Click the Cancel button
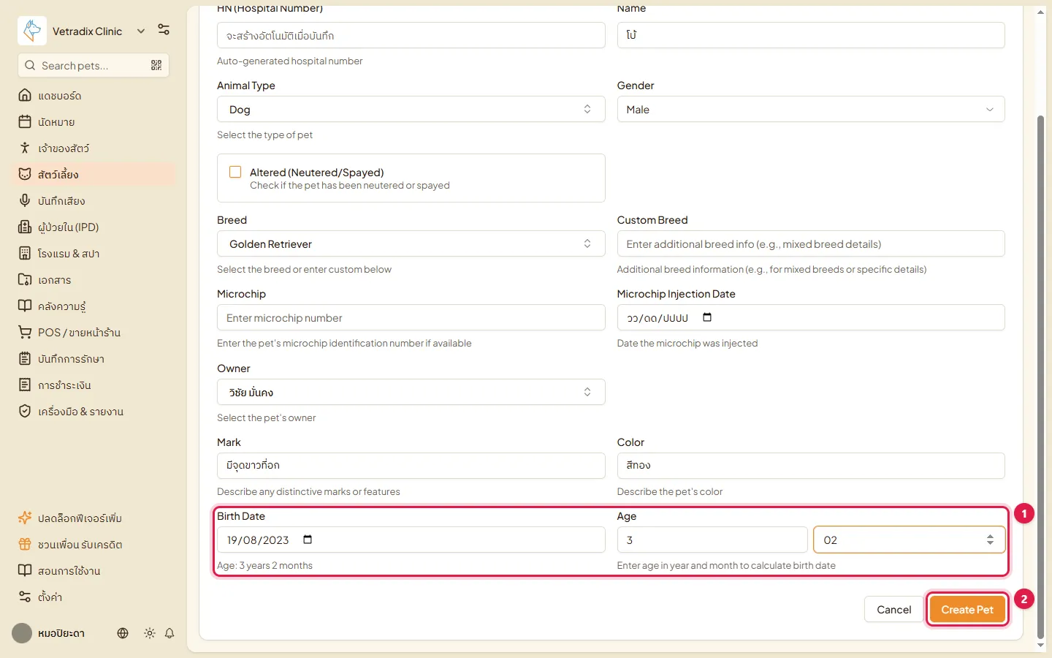The height and width of the screenshot is (658, 1052). click(894, 609)
